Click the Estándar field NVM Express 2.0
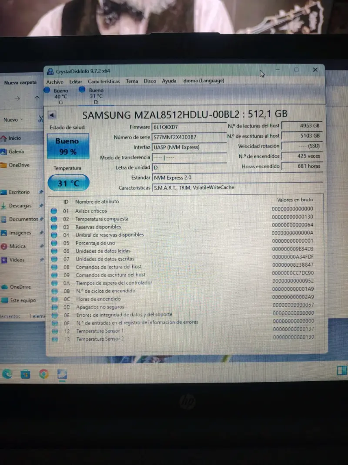Image resolution: width=348 pixels, height=465 pixels. pyautogui.click(x=237, y=178)
